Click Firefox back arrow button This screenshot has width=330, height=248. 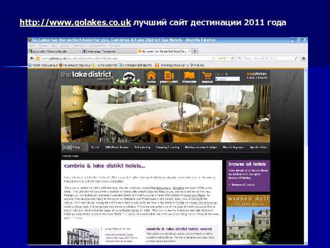pos(32,58)
